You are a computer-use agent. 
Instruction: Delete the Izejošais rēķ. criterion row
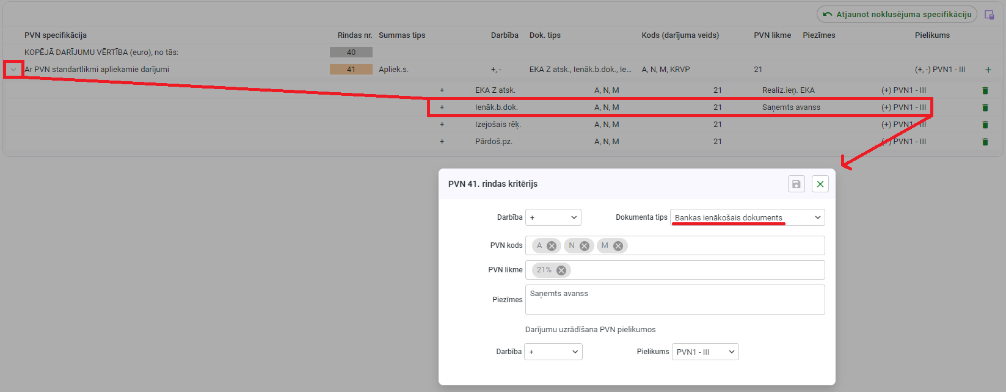985,125
